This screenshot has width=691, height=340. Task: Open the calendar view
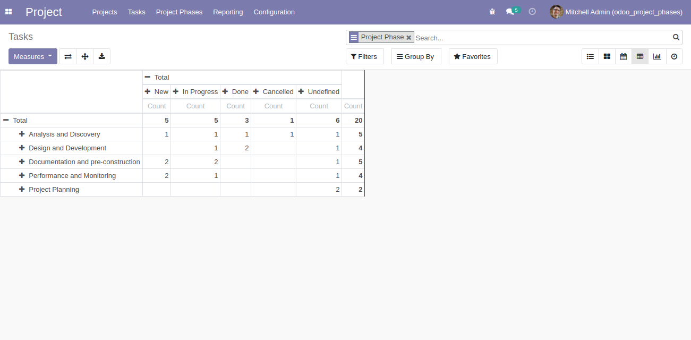(x=624, y=56)
